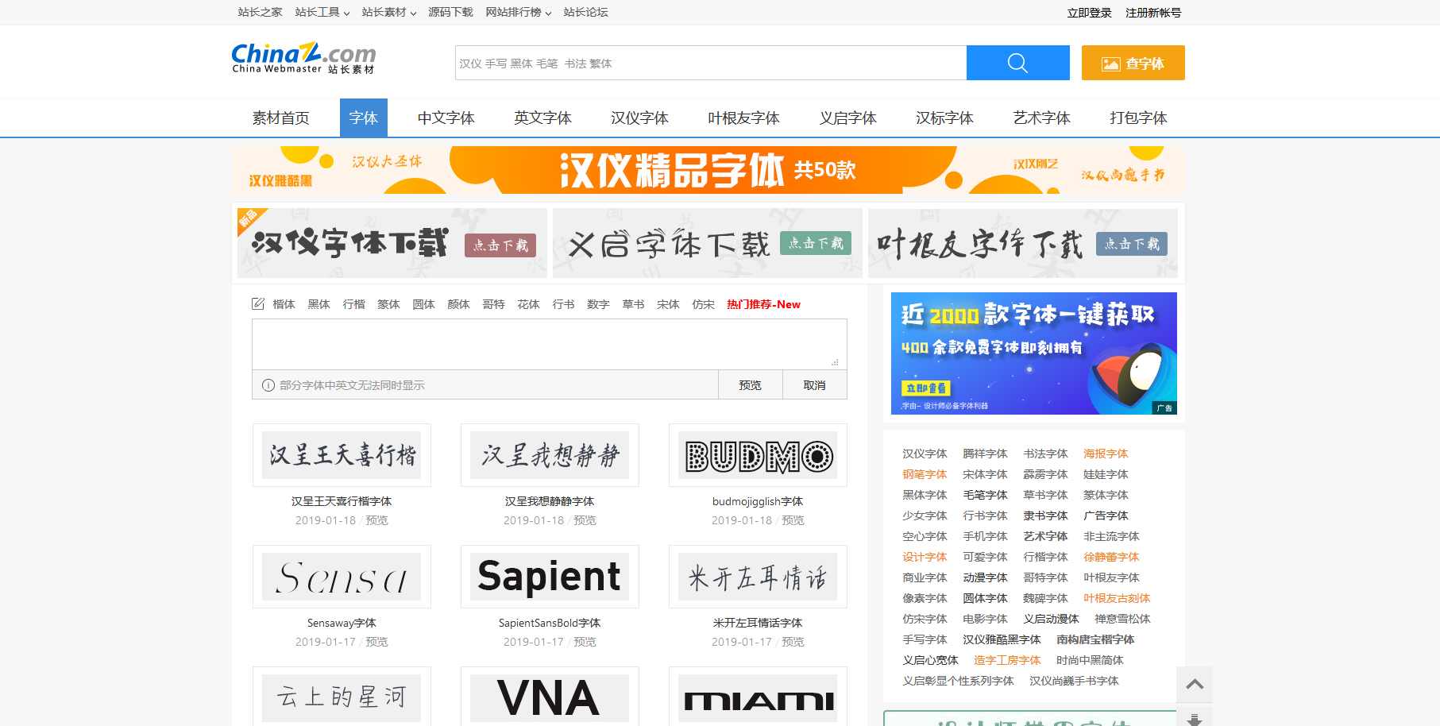Image resolution: width=1440 pixels, height=726 pixels.
Task: Open the 中文字体 nav tab
Action: [x=446, y=118]
